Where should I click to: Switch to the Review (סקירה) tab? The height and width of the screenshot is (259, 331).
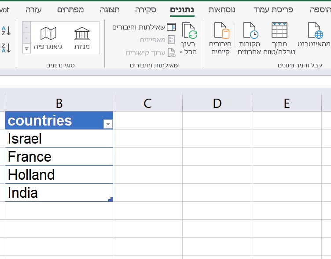[146, 10]
